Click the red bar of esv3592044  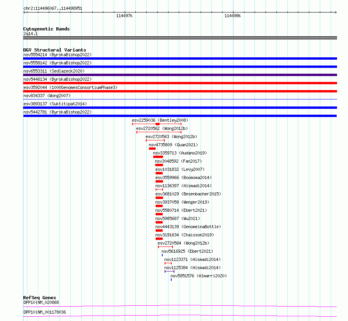pos(180,91)
